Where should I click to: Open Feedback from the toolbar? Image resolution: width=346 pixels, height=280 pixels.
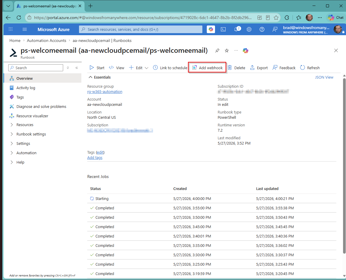[x=284, y=68]
